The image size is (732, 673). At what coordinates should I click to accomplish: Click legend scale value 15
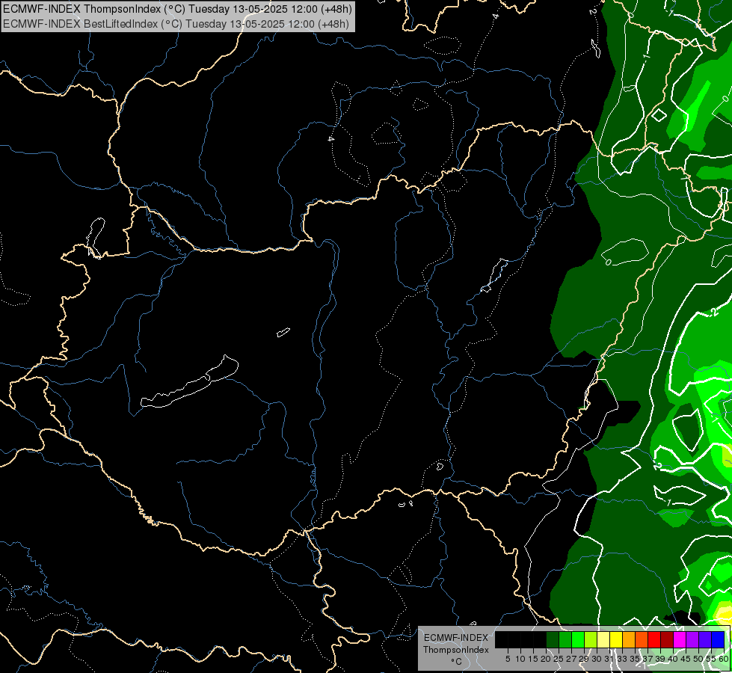(533, 659)
